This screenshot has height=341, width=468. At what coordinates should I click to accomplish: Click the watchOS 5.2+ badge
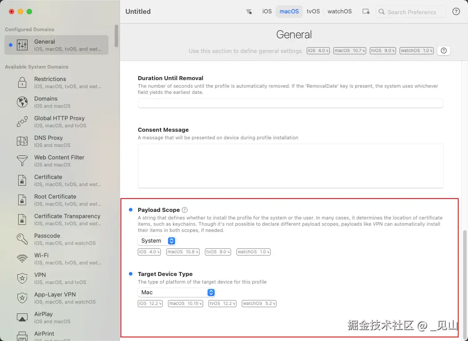point(259,304)
